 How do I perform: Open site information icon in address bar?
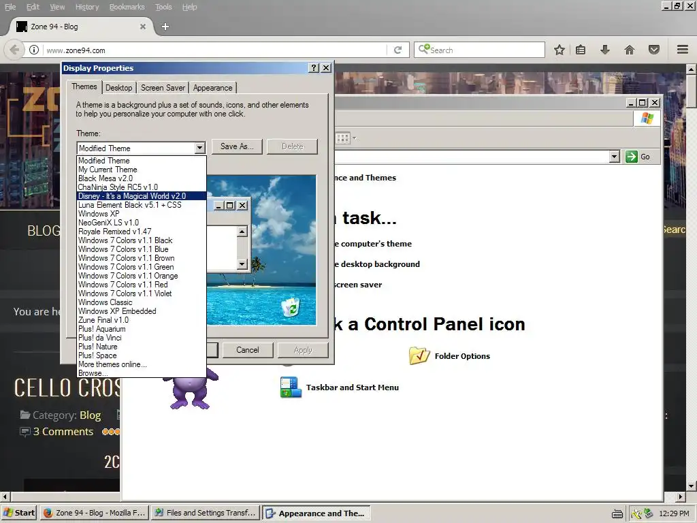(34, 50)
